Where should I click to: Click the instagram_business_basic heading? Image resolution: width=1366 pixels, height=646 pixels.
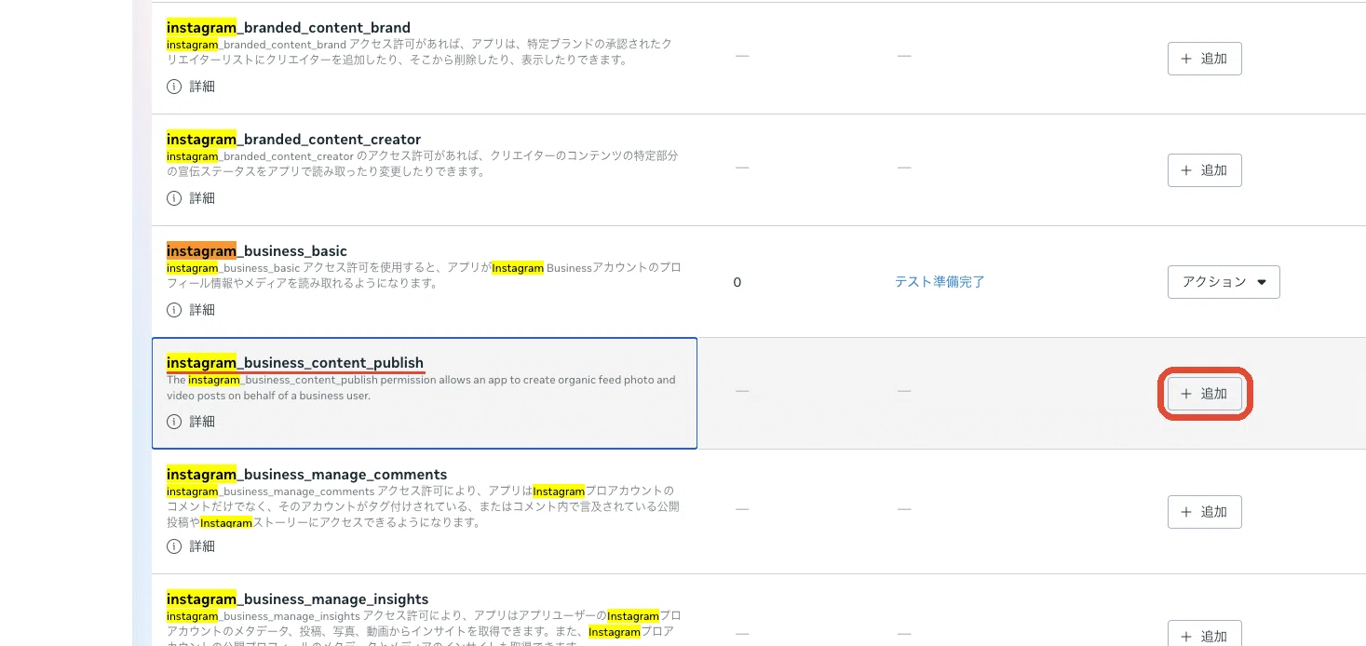[257, 251]
